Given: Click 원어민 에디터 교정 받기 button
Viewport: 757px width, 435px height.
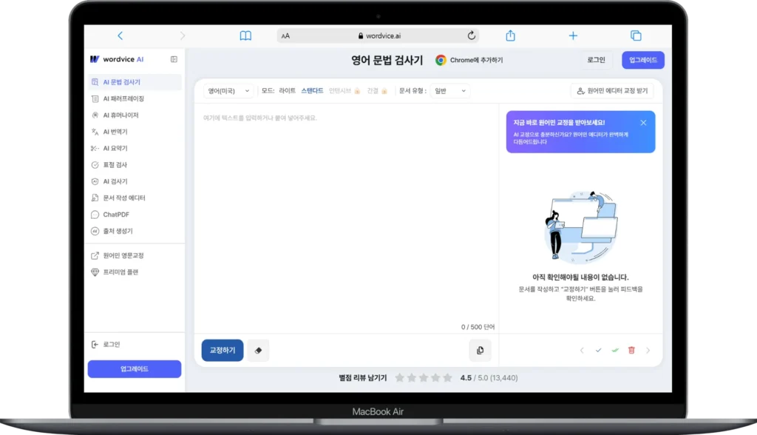Looking at the screenshot, I should (612, 91).
